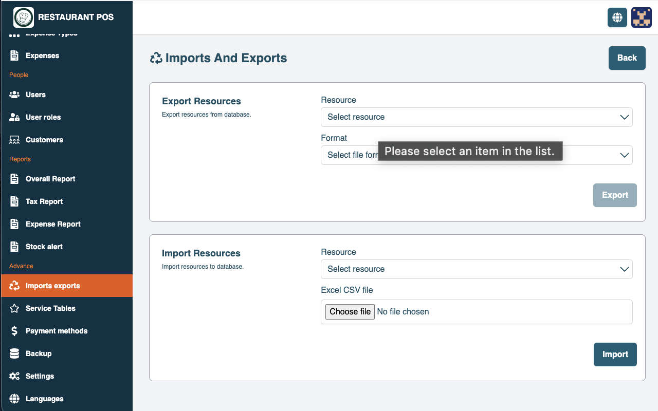The image size is (658, 411).
Task: Click the Back button
Action: click(x=627, y=58)
